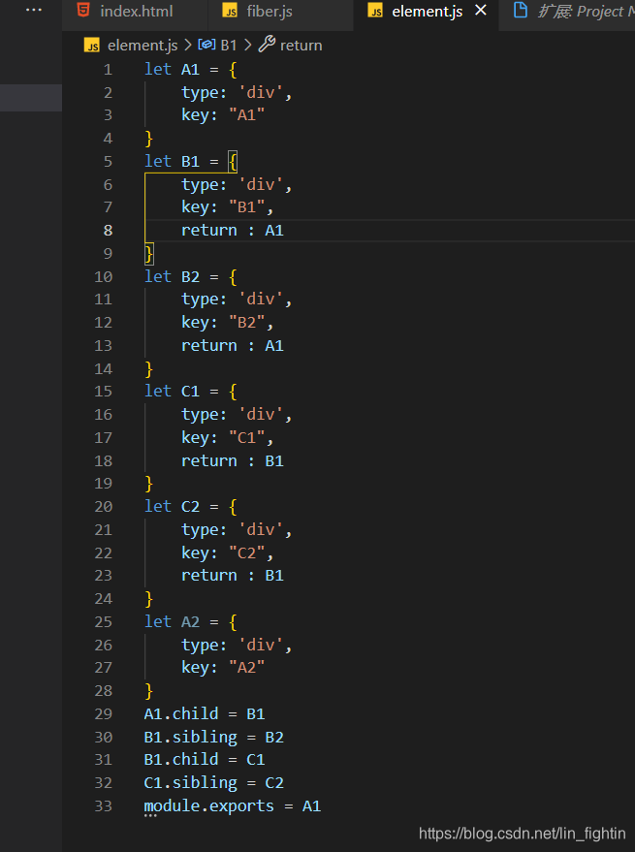Click 'C1.sibling = C2' on line 32
Image resolution: width=635 pixels, height=852 pixels.
tap(213, 783)
